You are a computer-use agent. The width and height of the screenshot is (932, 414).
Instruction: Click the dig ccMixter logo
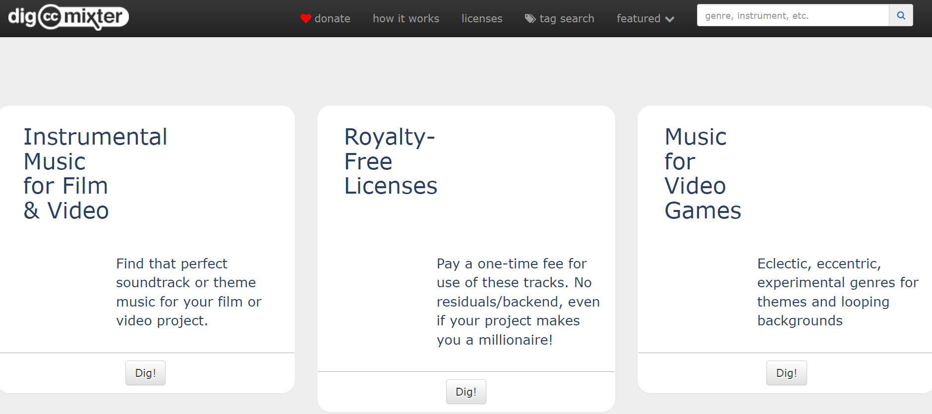tap(68, 17)
